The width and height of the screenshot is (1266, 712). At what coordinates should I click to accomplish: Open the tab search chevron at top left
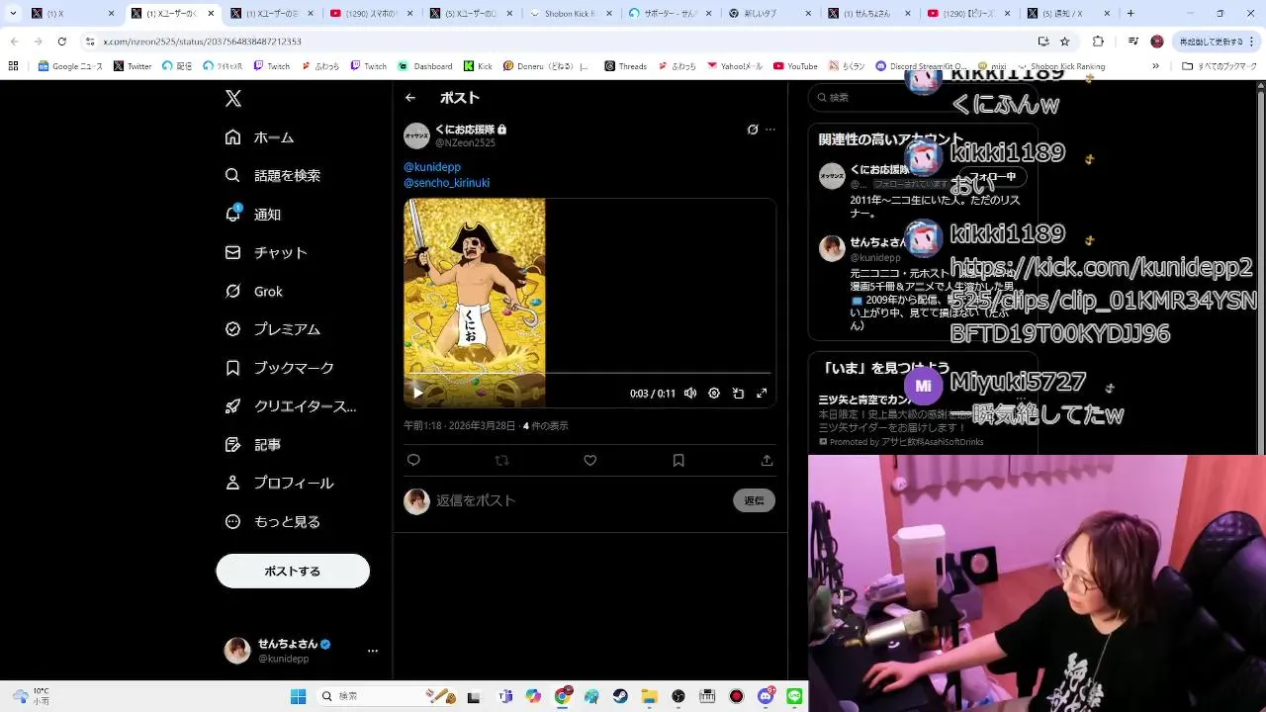[13, 14]
